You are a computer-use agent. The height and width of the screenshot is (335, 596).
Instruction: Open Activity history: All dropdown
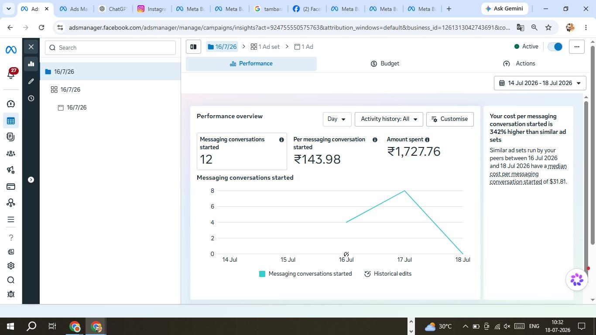click(x=389, y=119)
